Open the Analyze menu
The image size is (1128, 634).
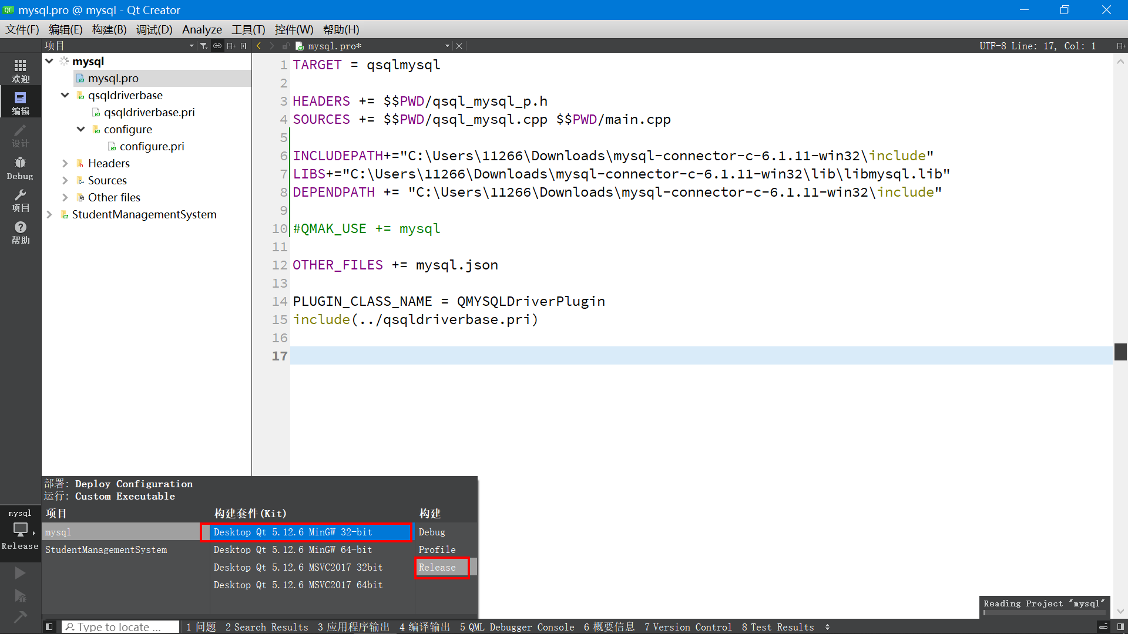pyautogui.click(x=202, y=29)
